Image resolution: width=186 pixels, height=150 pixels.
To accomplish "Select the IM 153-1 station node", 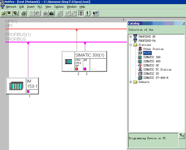I will click(x=22, y=86).
